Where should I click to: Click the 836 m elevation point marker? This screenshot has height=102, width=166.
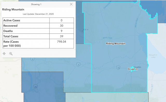click(x=82, y=31)
